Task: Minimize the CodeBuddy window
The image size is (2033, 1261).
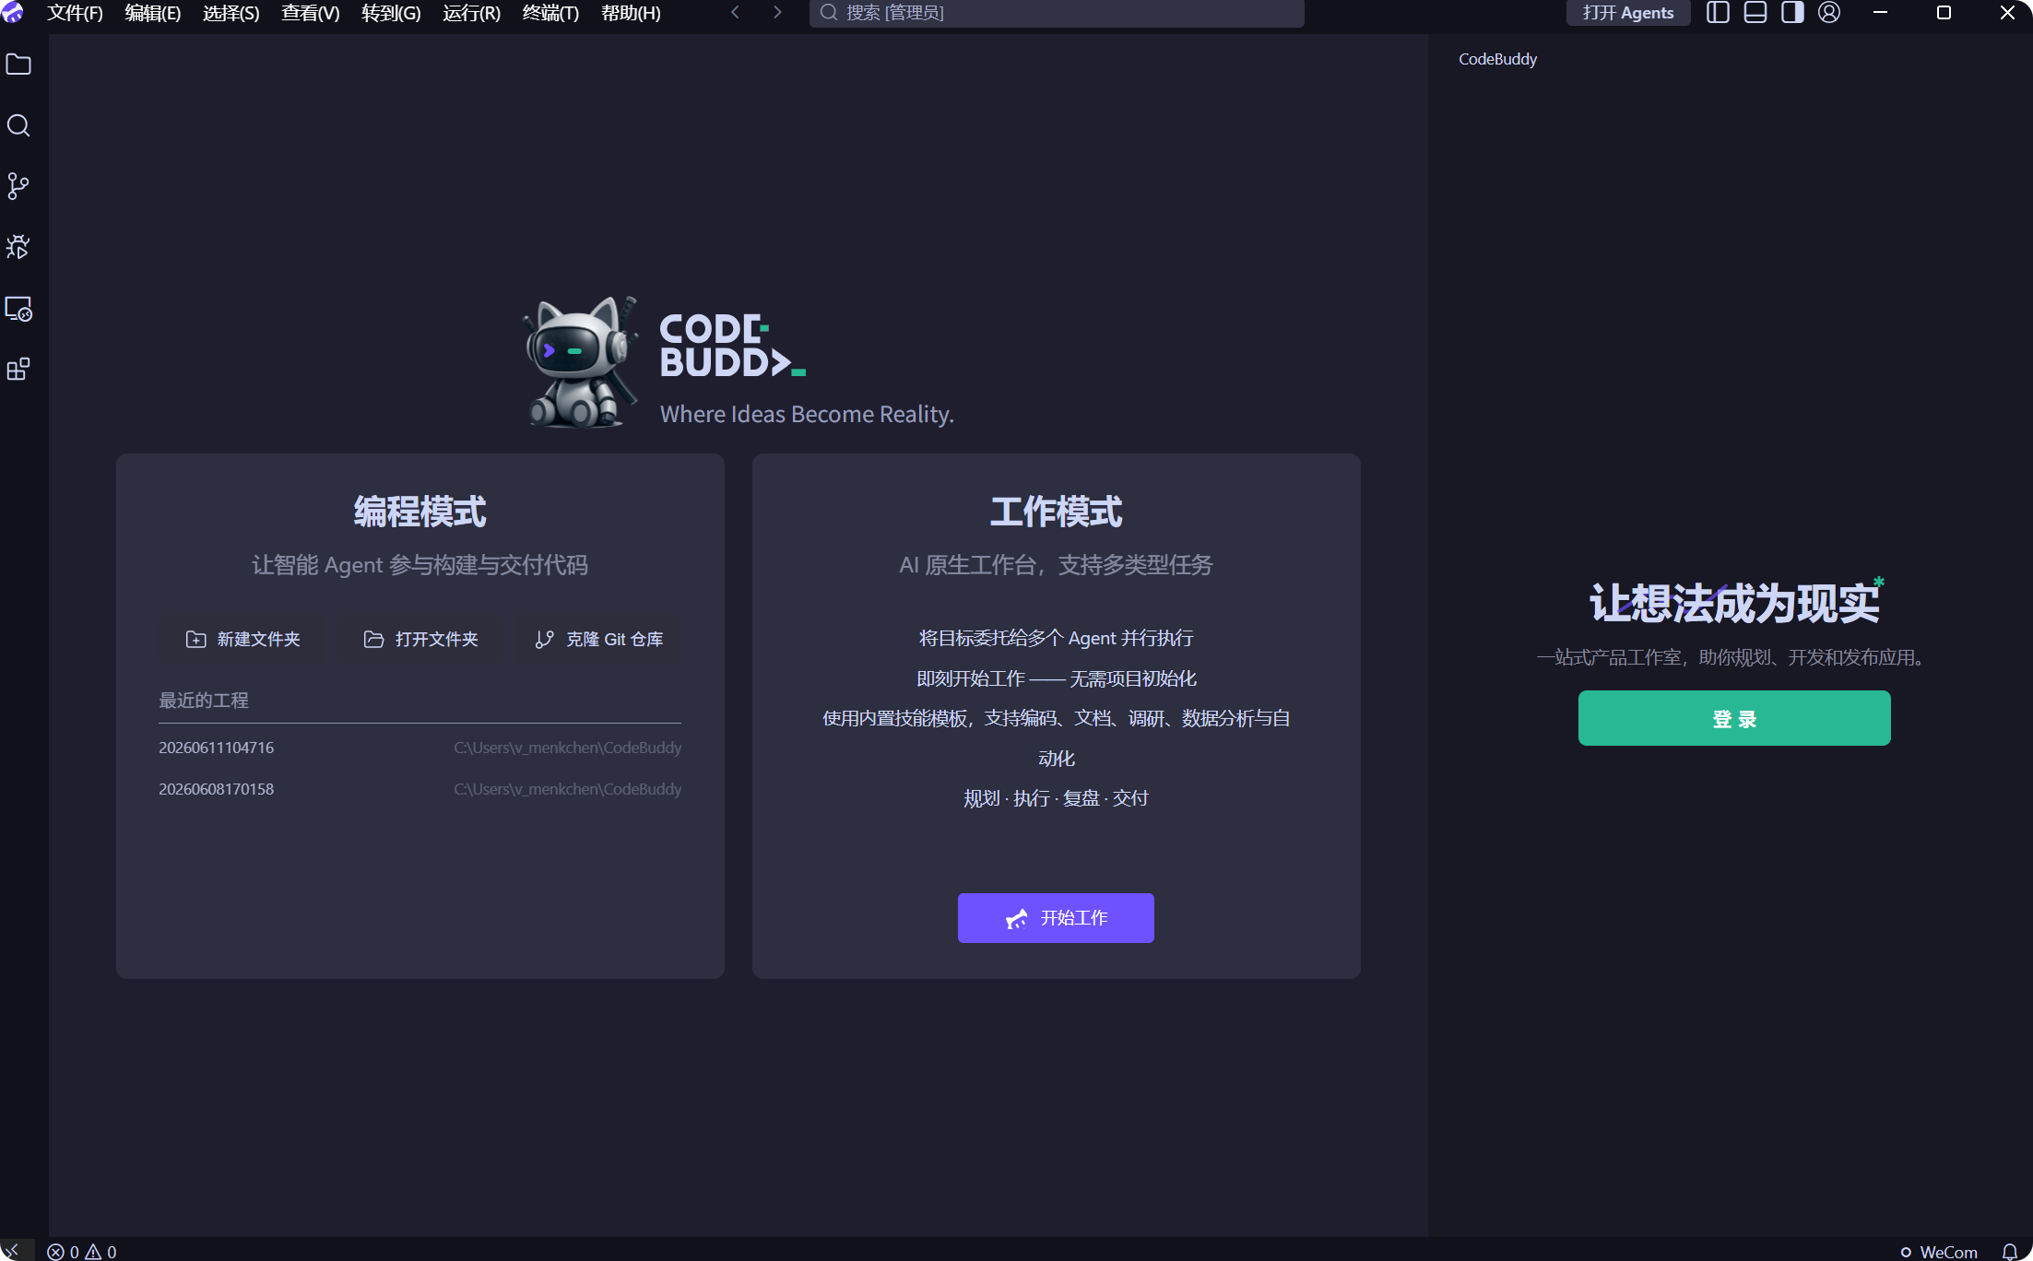Action: click(x=1881, y=13)
